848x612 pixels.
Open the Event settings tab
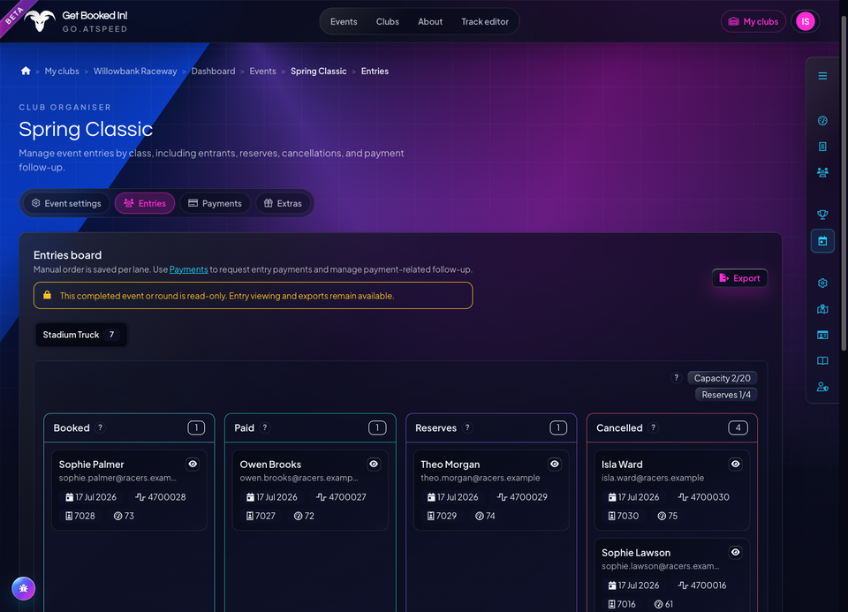pyautogui.click(x=66, y=203)
